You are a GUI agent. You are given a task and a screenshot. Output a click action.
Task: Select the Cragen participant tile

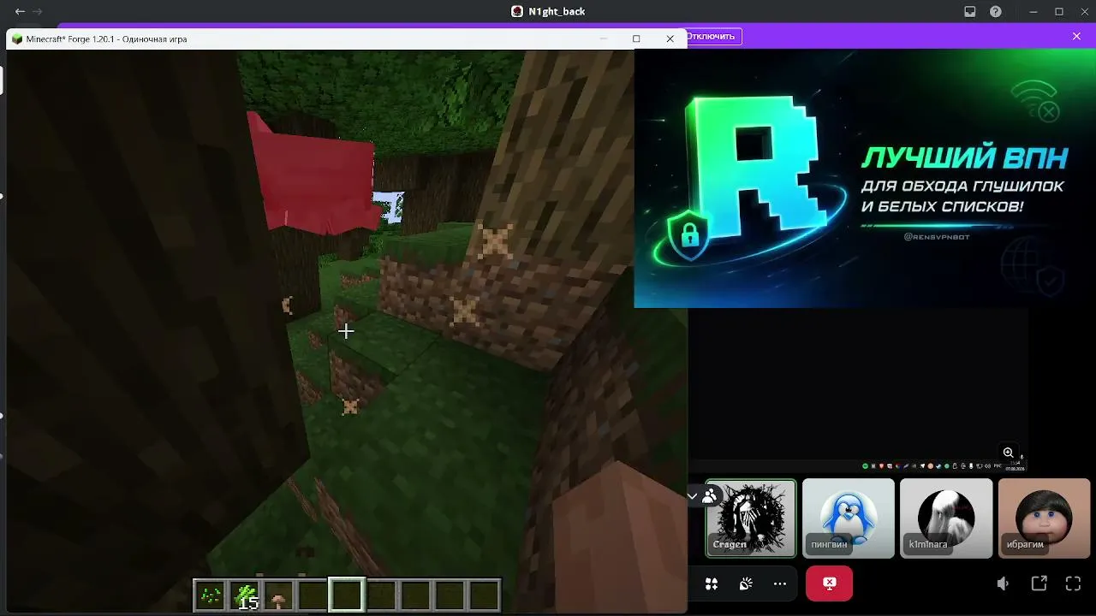(x=751, y=518)
